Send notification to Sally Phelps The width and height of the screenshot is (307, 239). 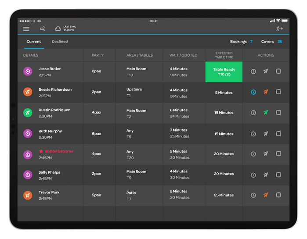266,175
